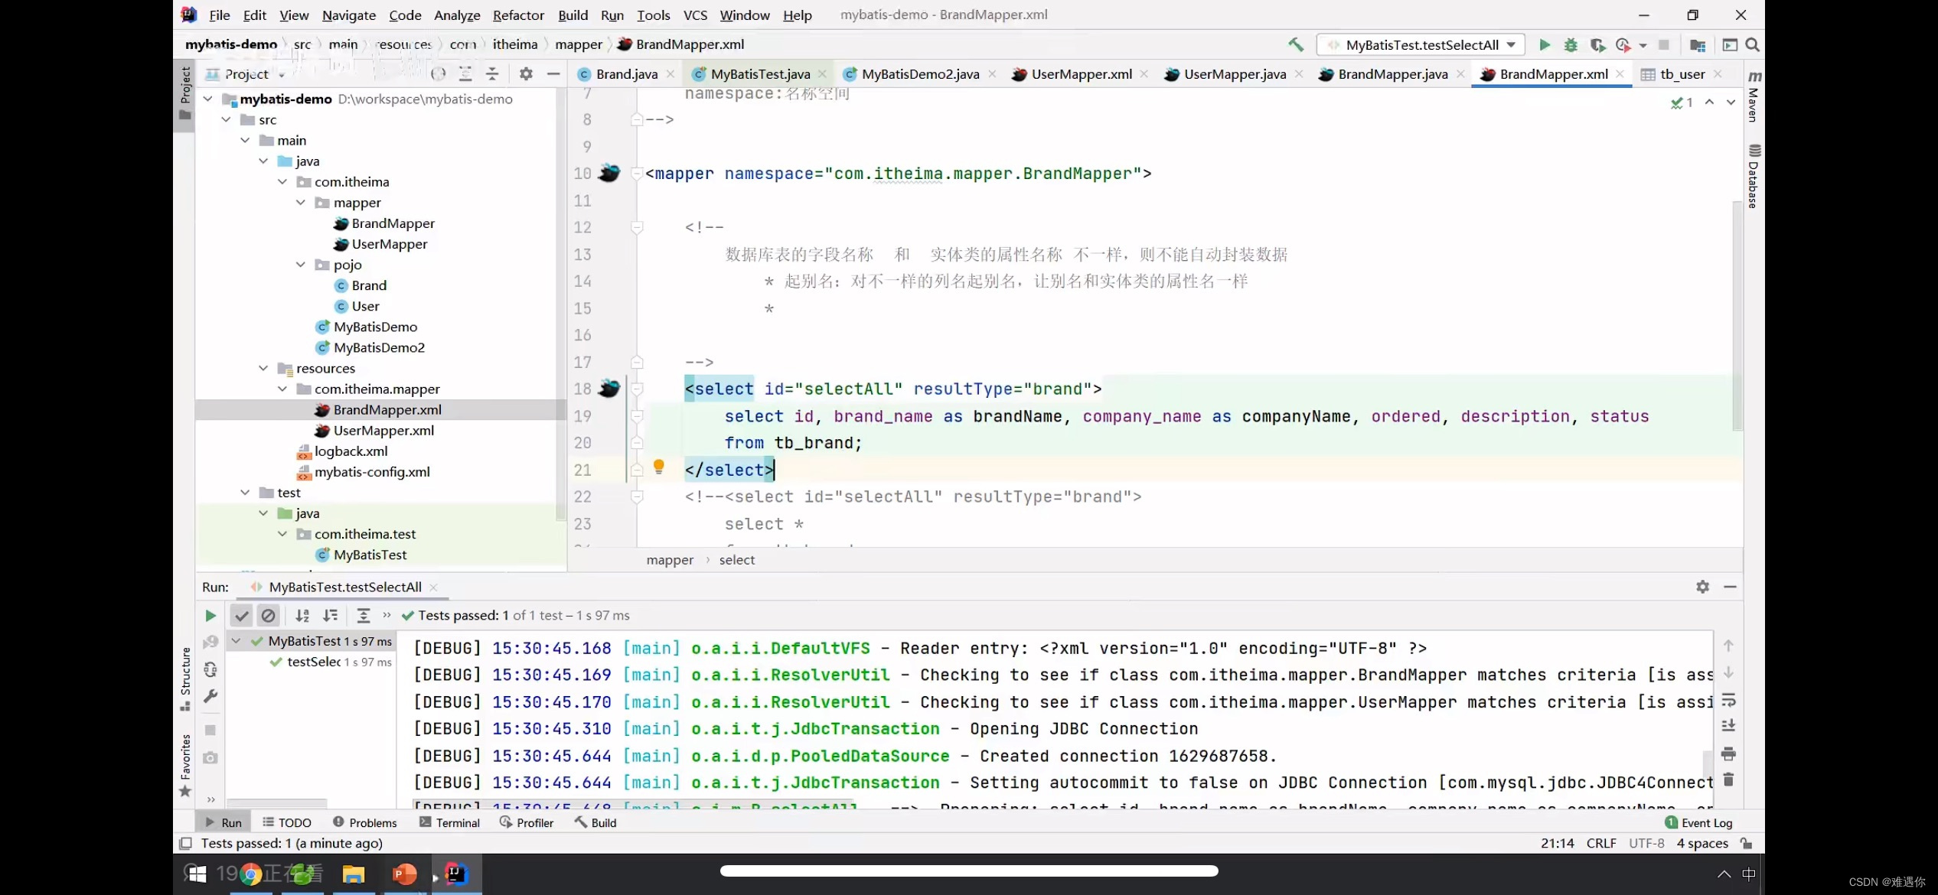Open the Navigate menu
The height and width of the screenshot is (895, 1938).
point(349,15)
